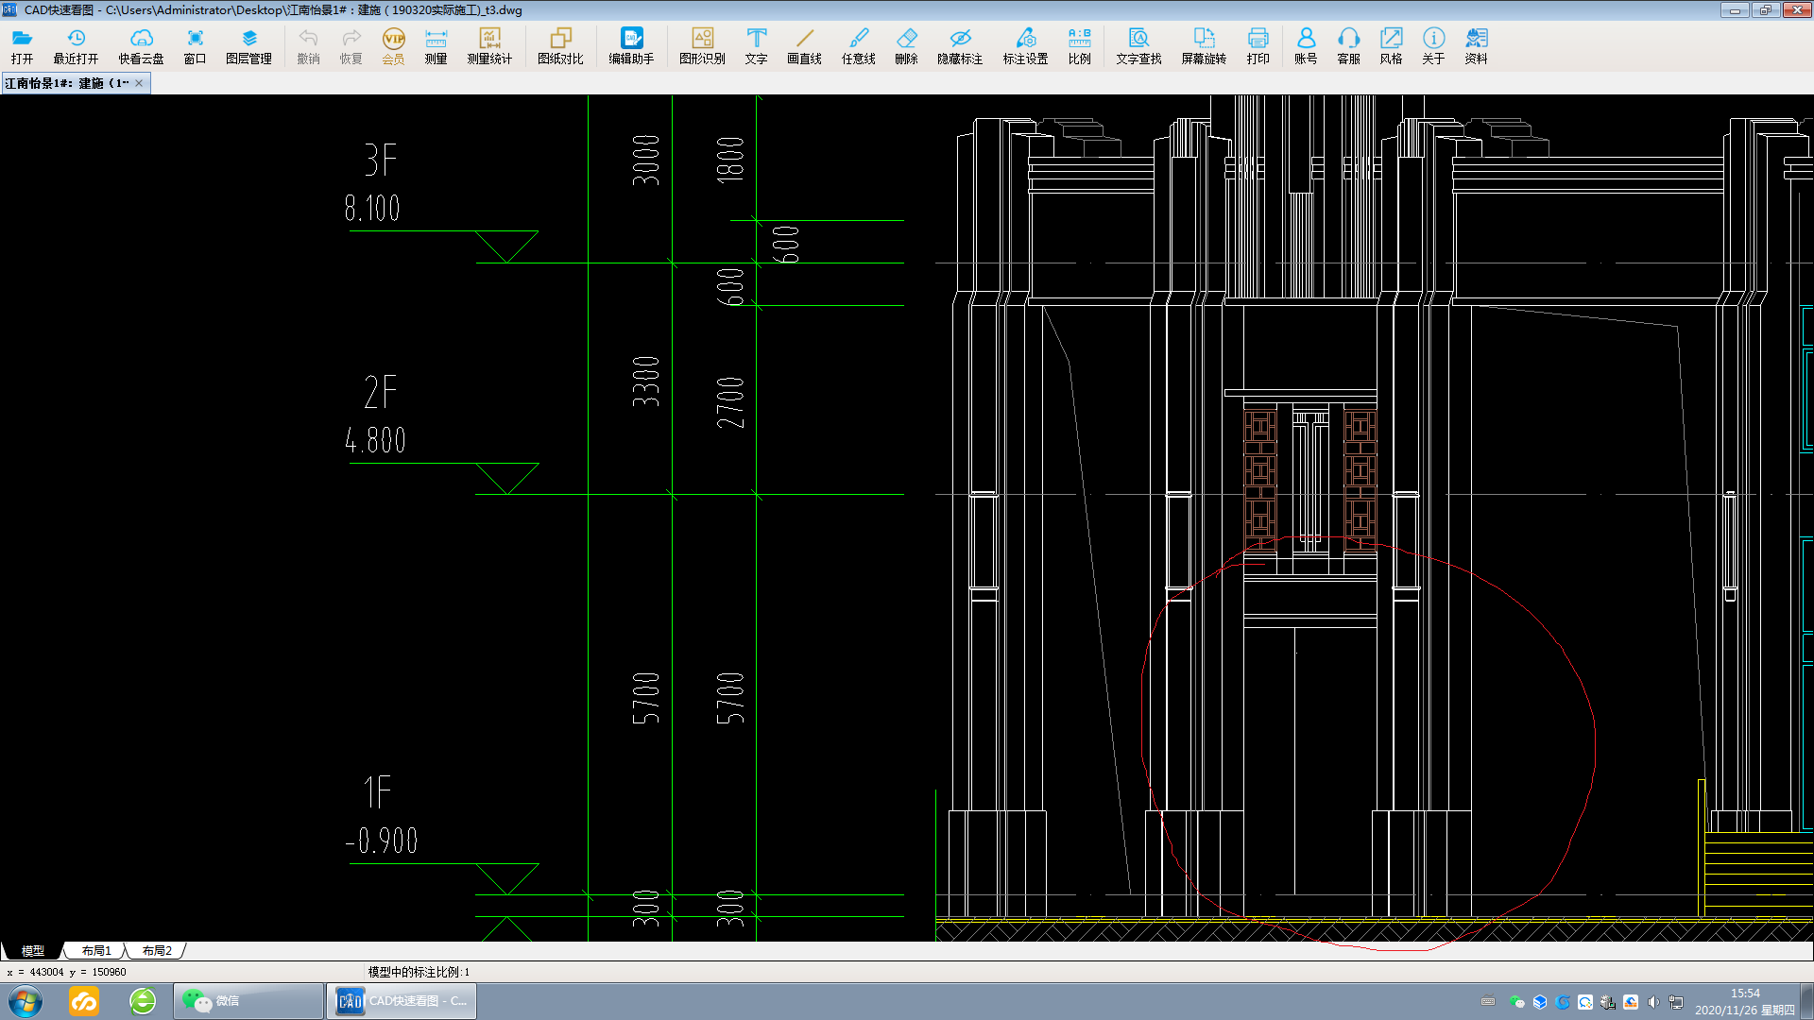
Task: Rotate the screen with 屏幕旋转
Action: [1204, 46]
